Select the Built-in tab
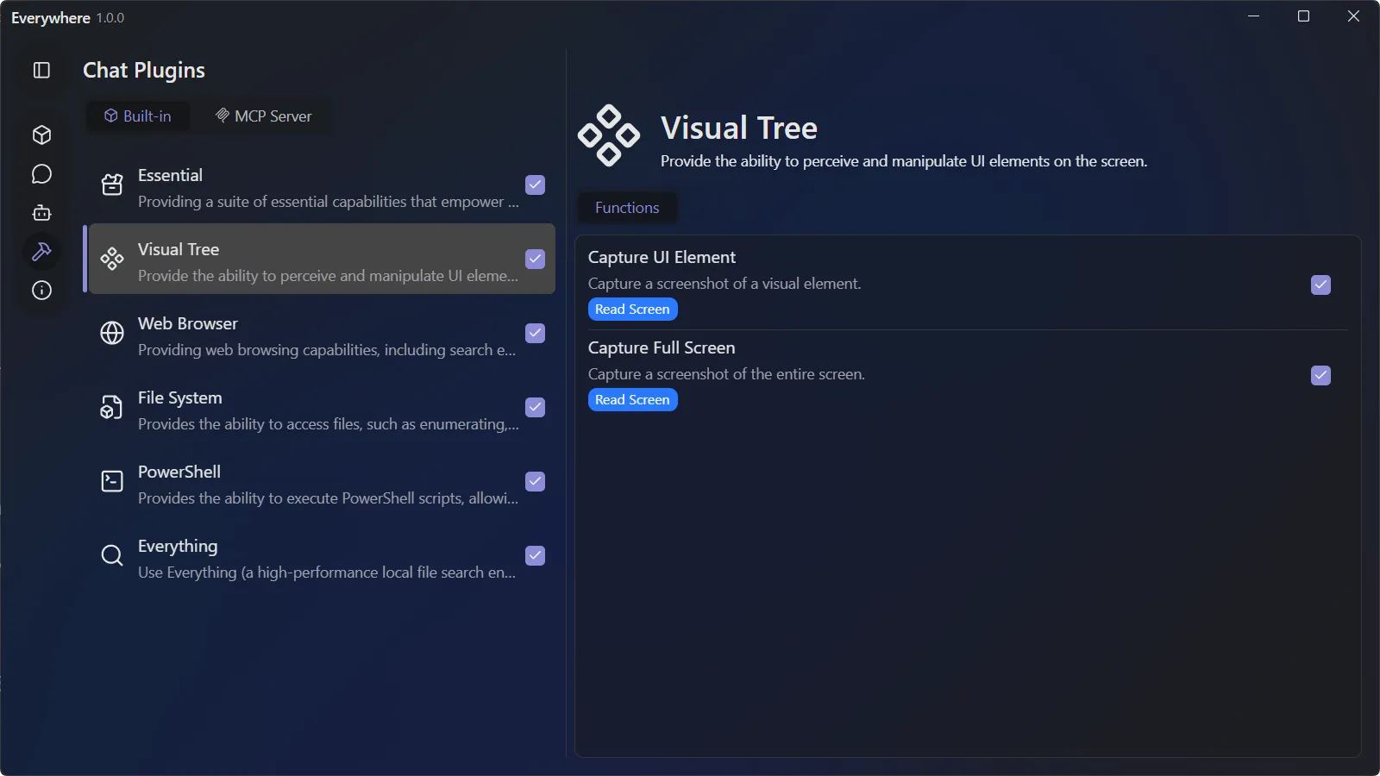The width and height of the screenshot is (1380, 776). point(138,116)
